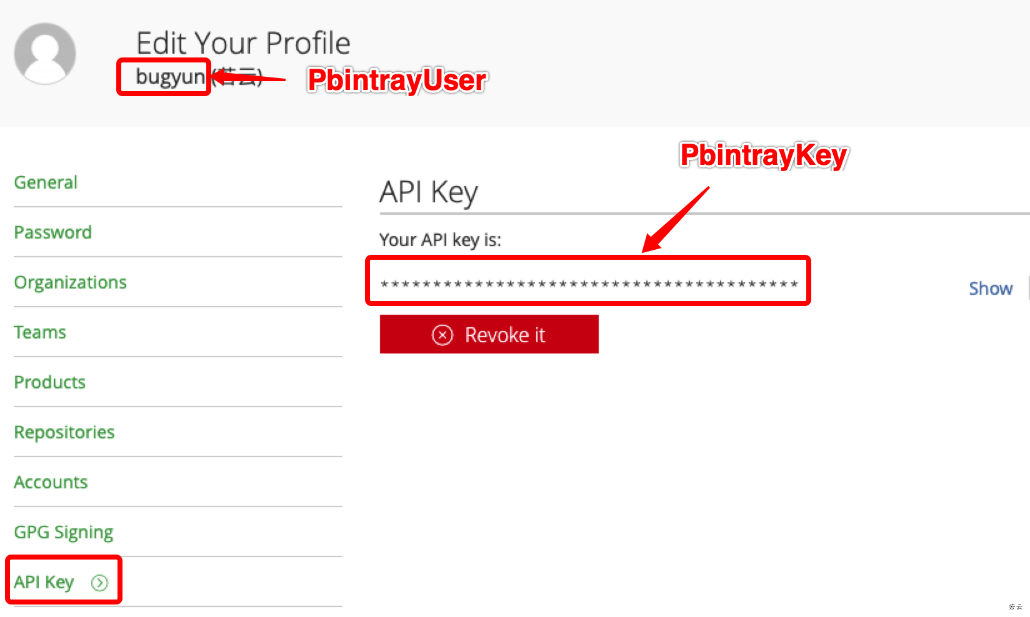Select the API Key menu entry
Image resolution: width=1030 pixels, height=617 pixels.
pyautogui.click(x=44, y=583)
